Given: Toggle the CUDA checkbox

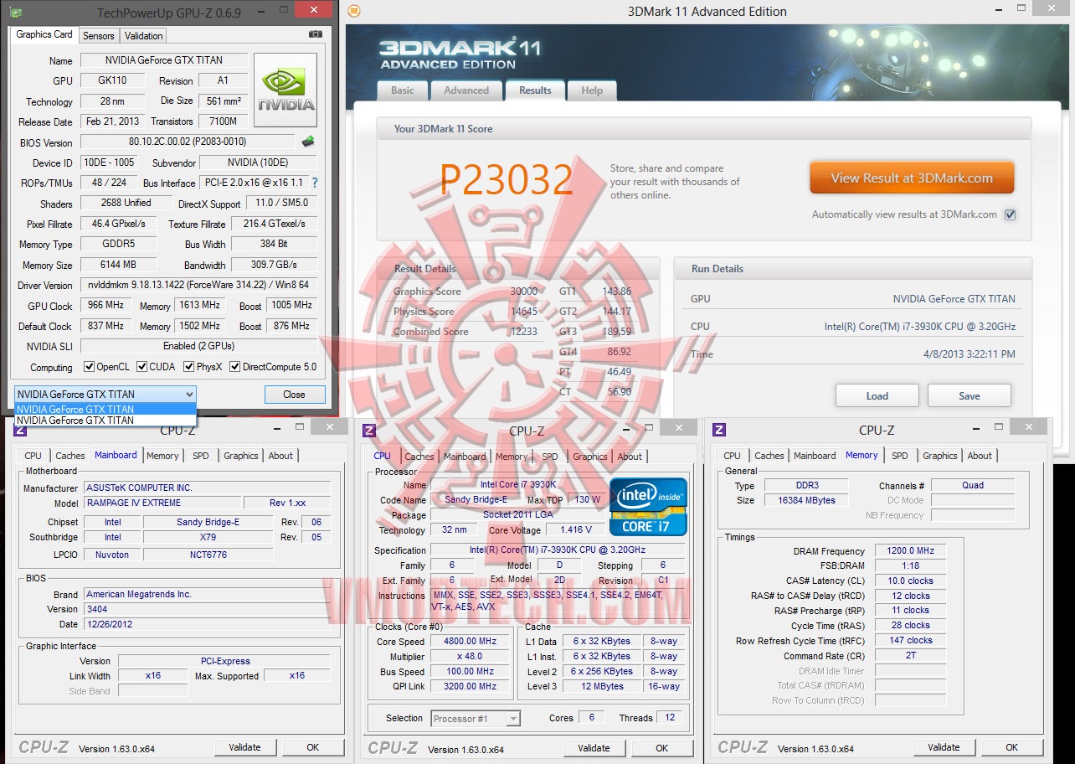Looking at the screenshot, I should [x=142, y=366].
